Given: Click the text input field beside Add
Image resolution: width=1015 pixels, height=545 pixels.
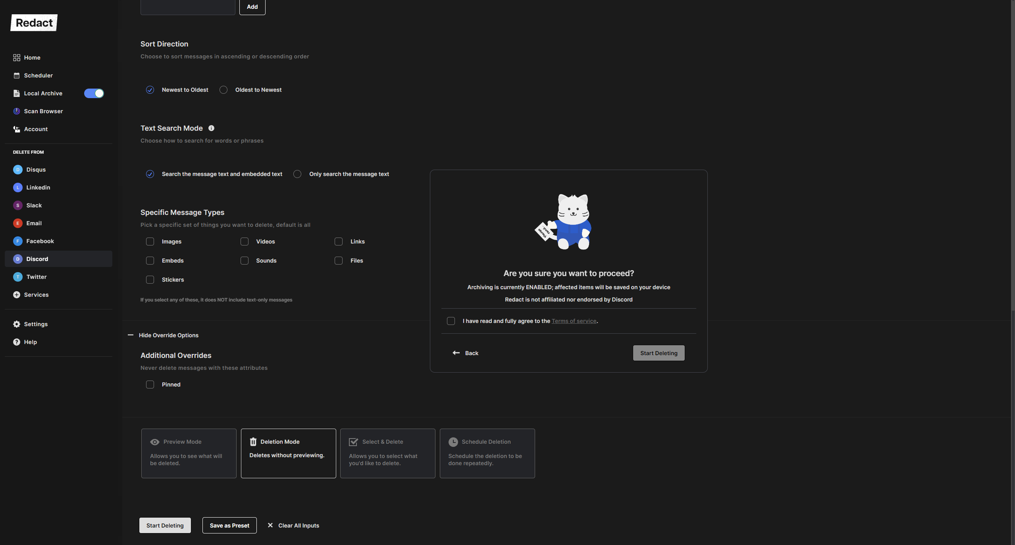Looking at the screenshot, I should tap(188, 7).
